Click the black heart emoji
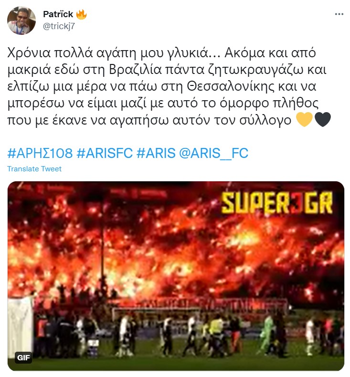Image resolution: width=350 pixels, height=377 pixels. tap(323, 119)
